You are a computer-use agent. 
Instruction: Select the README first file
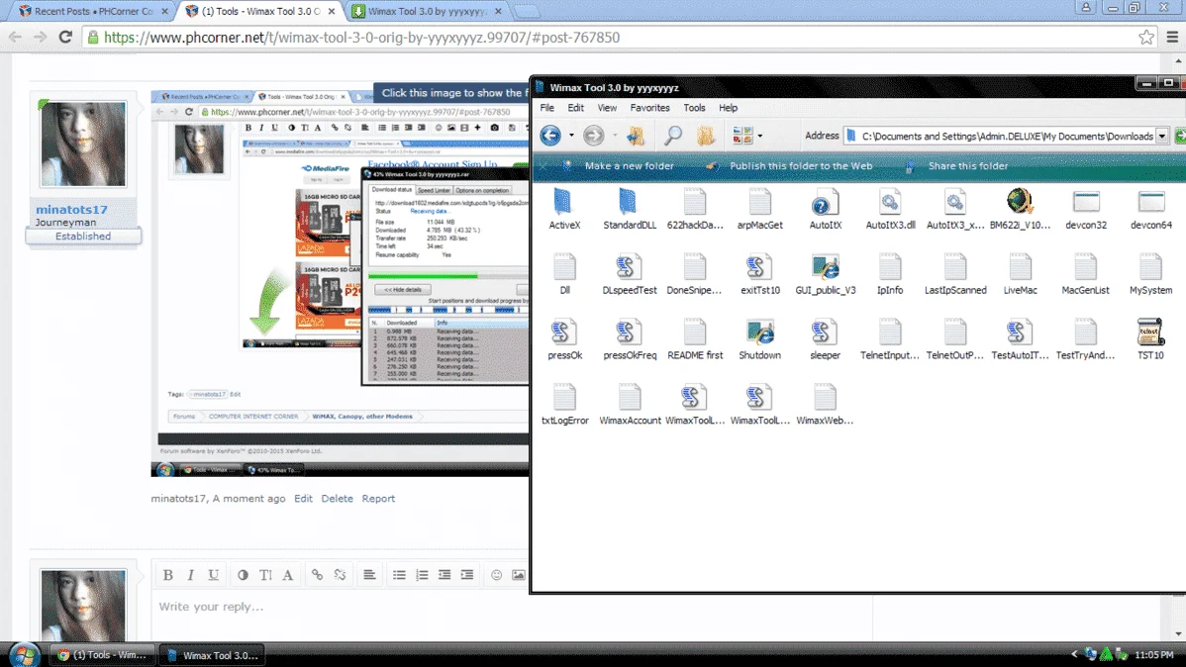coord(694,338)
